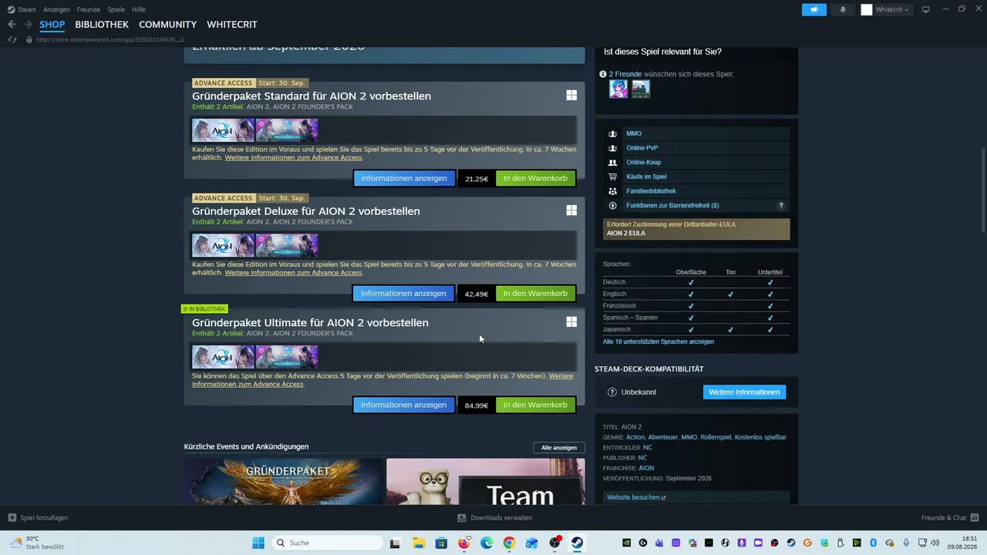The width and height of the screenshot is (987, 555).
Task: Show information for Gründerpaket Deluxe
Action: pyautogui.click(x=404, y=293)
